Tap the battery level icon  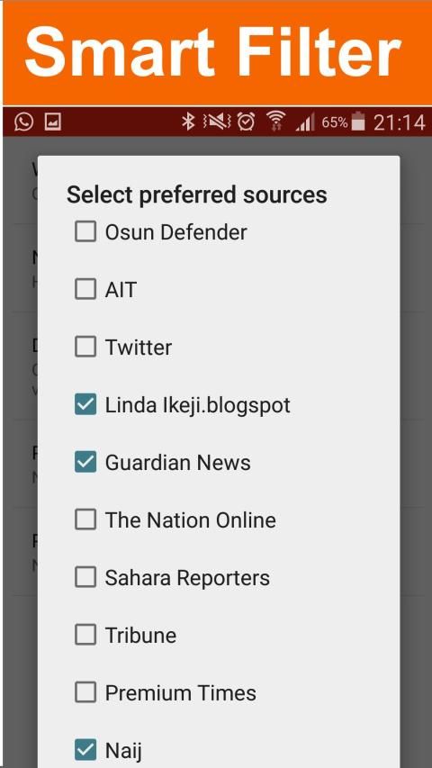pyautogui.click(x=358, y=122)
